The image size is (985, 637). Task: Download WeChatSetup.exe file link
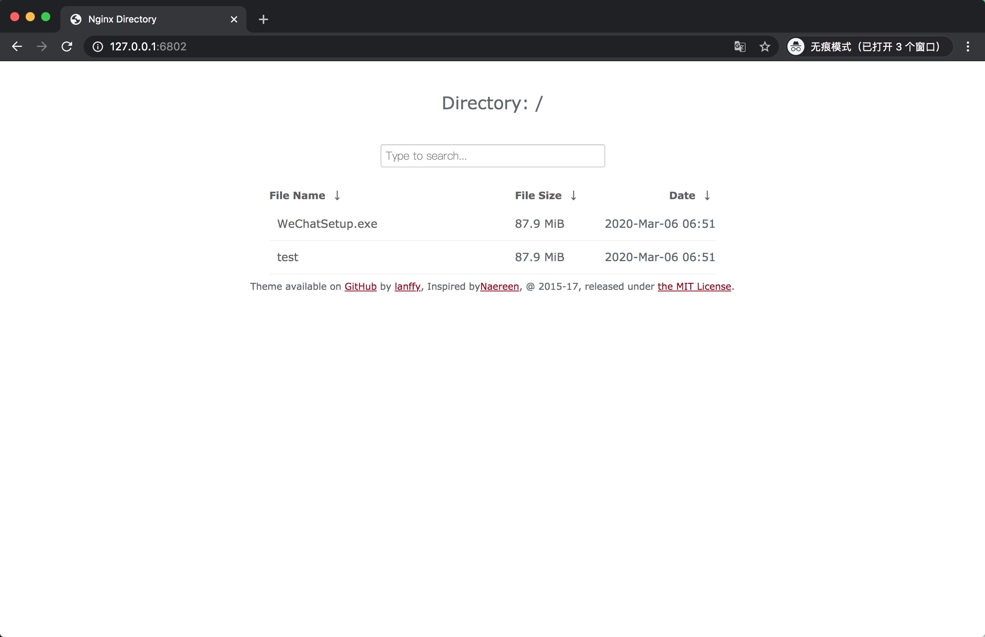[327, 224]
